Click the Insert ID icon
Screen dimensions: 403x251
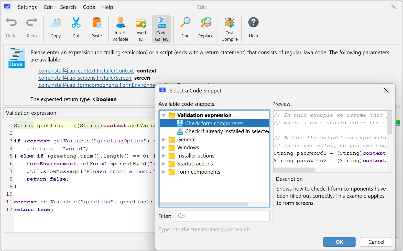pyautogui.click(x=141, y=23)
